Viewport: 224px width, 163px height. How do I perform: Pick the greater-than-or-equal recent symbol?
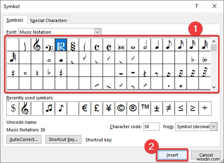193,108
